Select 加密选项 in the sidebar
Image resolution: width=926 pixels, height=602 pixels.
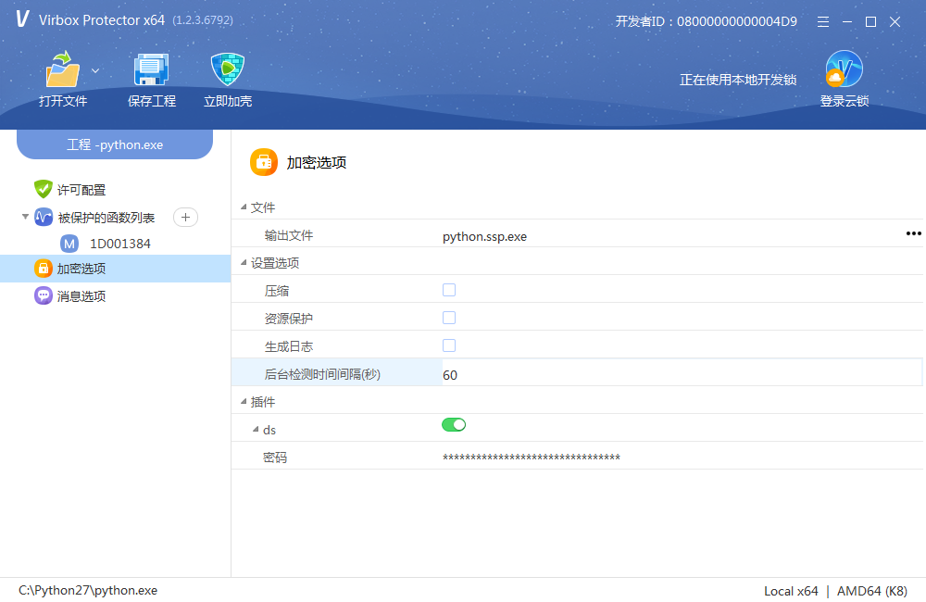coord(115,269)
